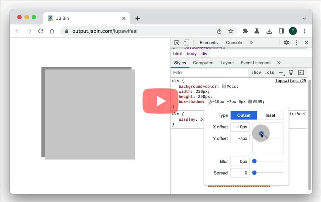Click the box-shadow editor icon

coord(210,102)
